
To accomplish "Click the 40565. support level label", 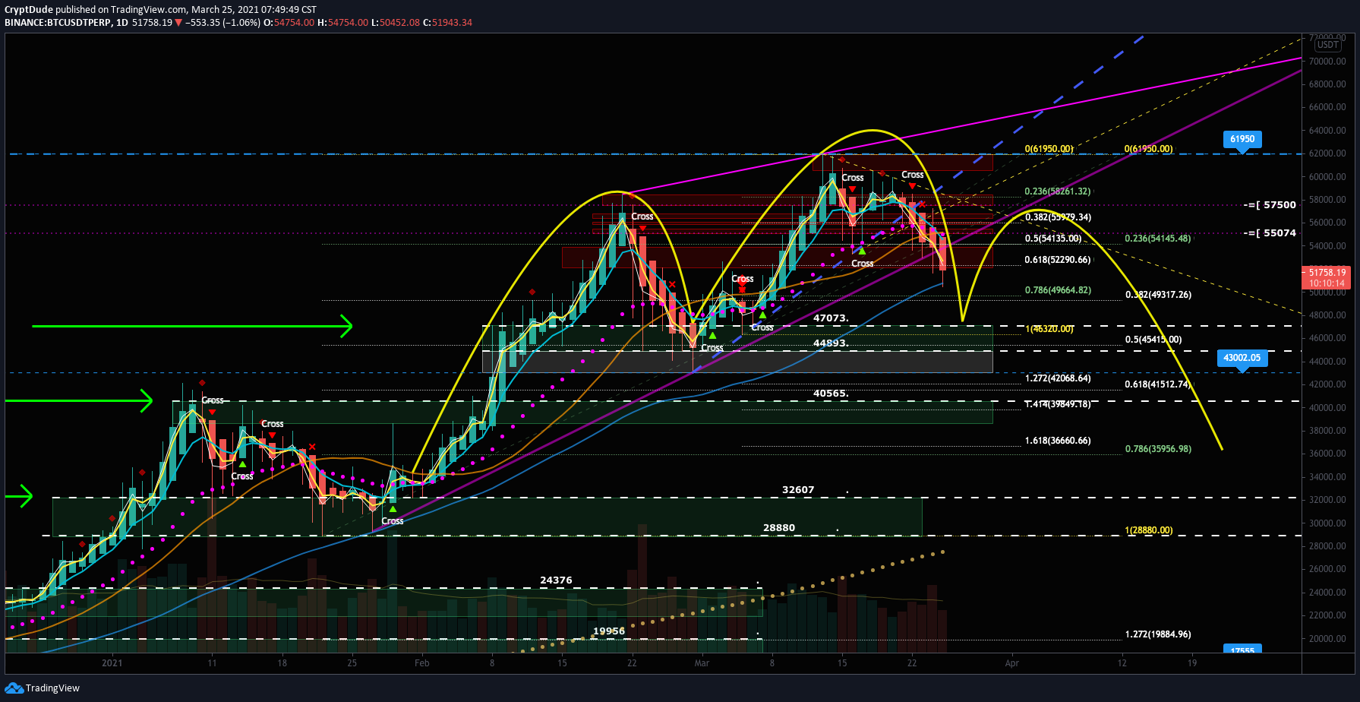I will [831, 394].
